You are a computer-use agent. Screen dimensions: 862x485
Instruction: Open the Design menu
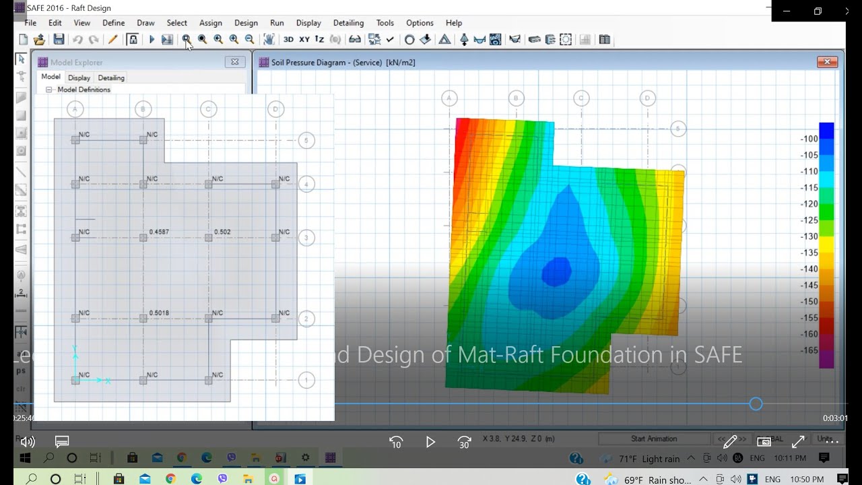(x=246, y=23)
